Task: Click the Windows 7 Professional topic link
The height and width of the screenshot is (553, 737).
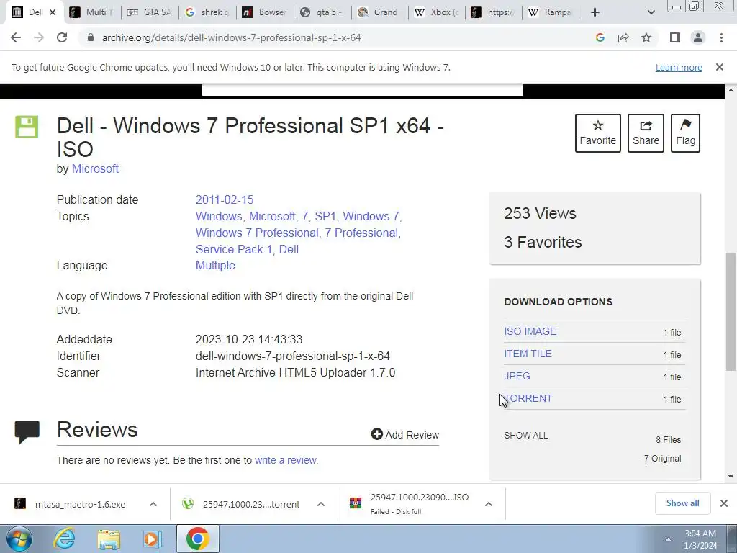Action: (x=257, y=233)
